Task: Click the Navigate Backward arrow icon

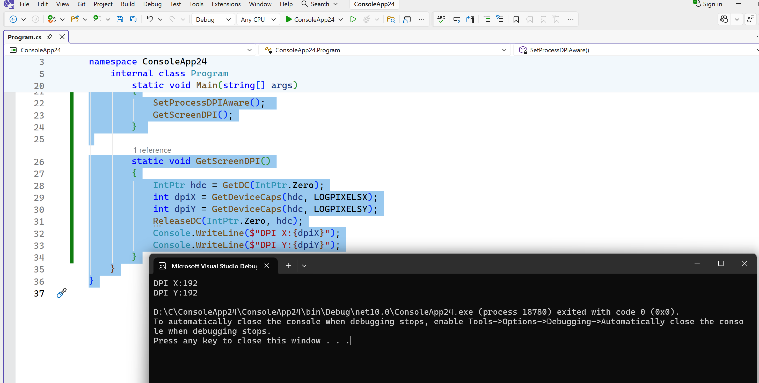Action: pyautogui.click(x=13, y=19)
